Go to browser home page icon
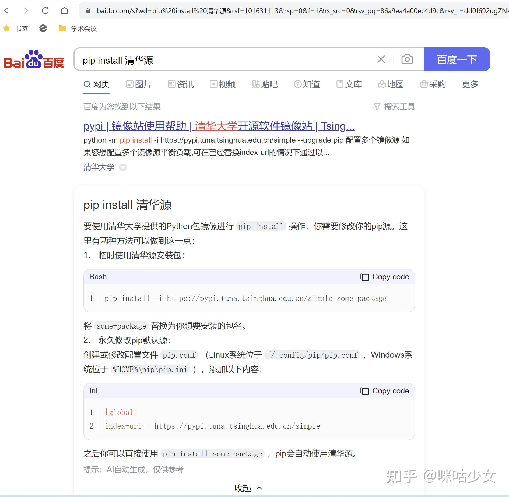The width and height of the screenshot is (509, 497). [65, 10]
